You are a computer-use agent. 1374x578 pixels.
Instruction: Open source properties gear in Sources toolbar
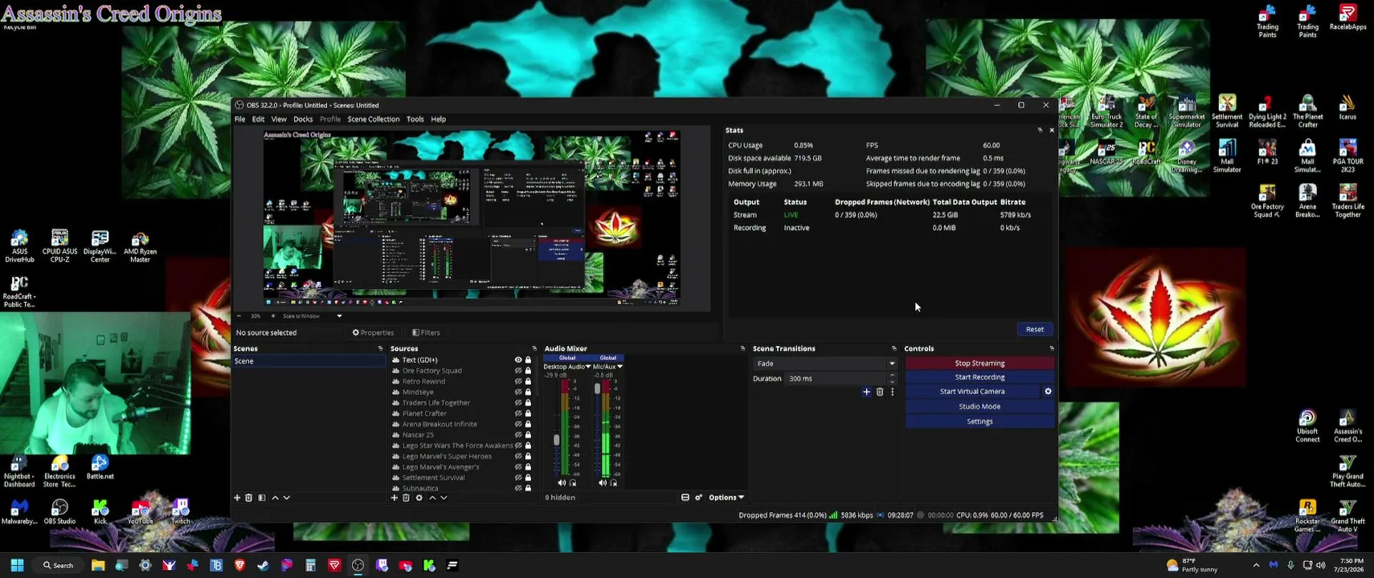(x=419, y=498)
